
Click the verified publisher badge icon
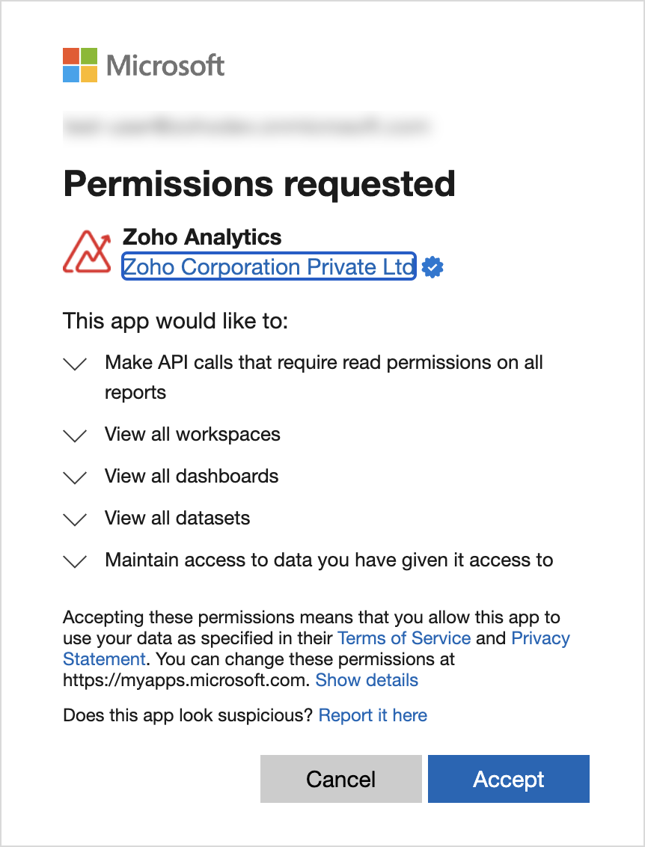point(432,267)
